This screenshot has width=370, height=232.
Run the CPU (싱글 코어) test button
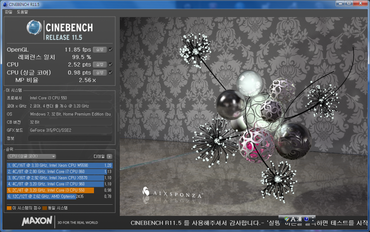100,72
